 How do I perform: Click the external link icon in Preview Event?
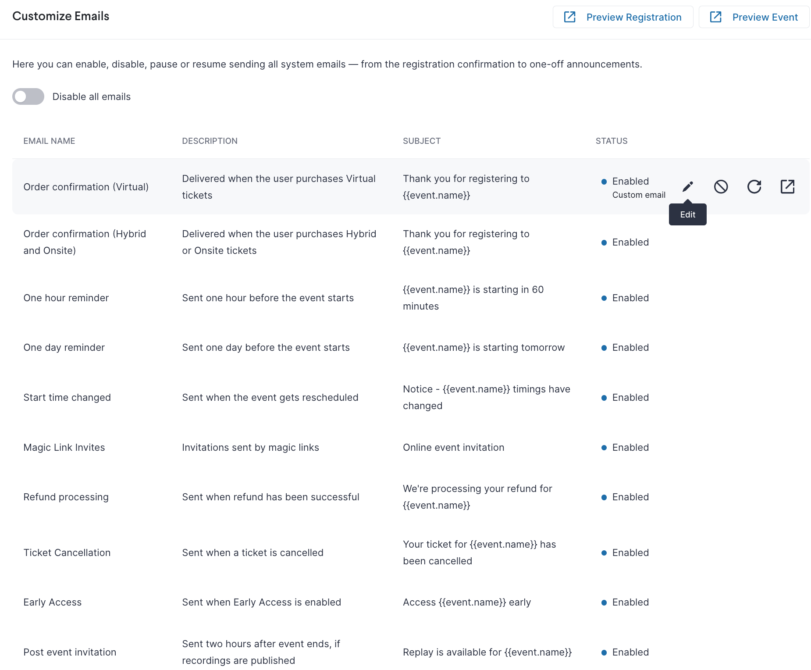pyautogui.click(x=715, y=17)
